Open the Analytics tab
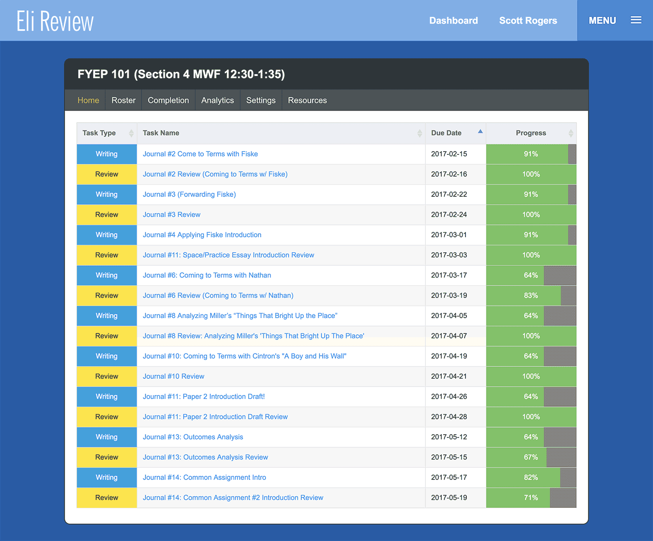 [x=217, y=100]
